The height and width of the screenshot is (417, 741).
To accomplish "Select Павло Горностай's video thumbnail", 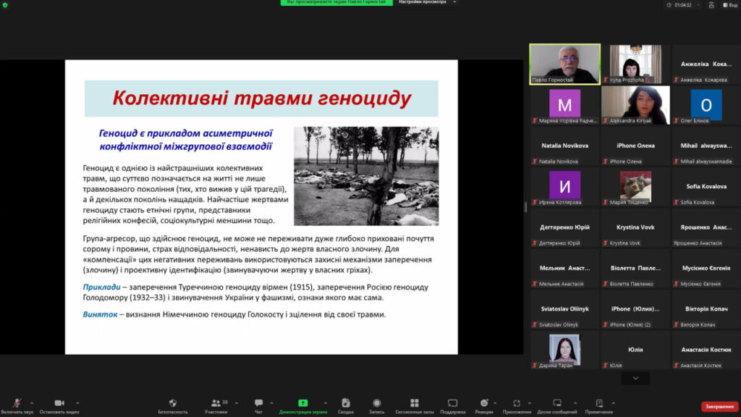I will coord(564,64).
